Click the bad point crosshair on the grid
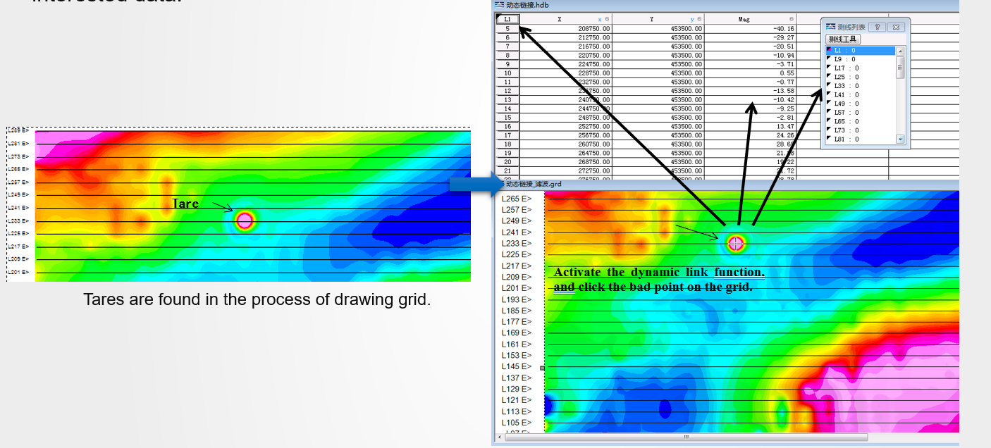Image resolution: width=991 pixels, height=448 pixels. coord(736,244)
